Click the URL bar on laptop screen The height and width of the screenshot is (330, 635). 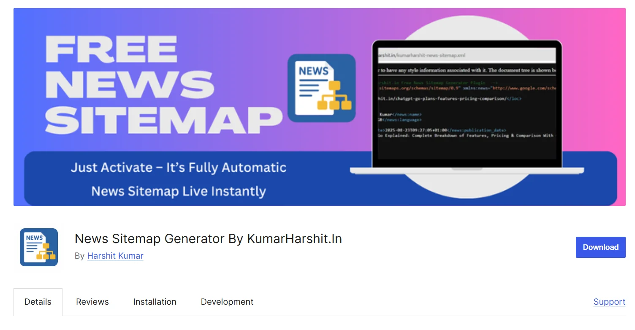(x=467, y=55)
